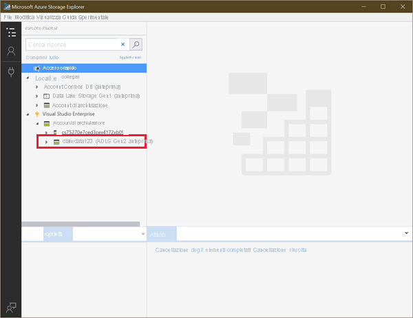Image resolution: width=413 pixels, height=318 pixels.
Task: Collapse the Attività panel chevron
Action: 406,233
